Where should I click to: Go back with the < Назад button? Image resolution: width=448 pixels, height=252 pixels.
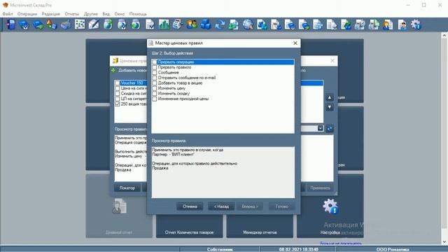click(x=221, y=206)
